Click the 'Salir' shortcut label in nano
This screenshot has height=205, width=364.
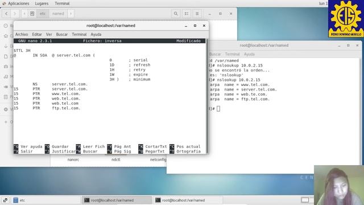click(27, 151)
